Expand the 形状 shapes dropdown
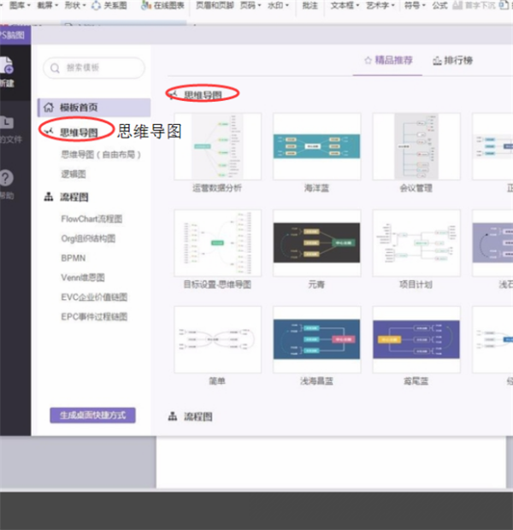Viewport: 513px width, 530px height. (75, 5)
